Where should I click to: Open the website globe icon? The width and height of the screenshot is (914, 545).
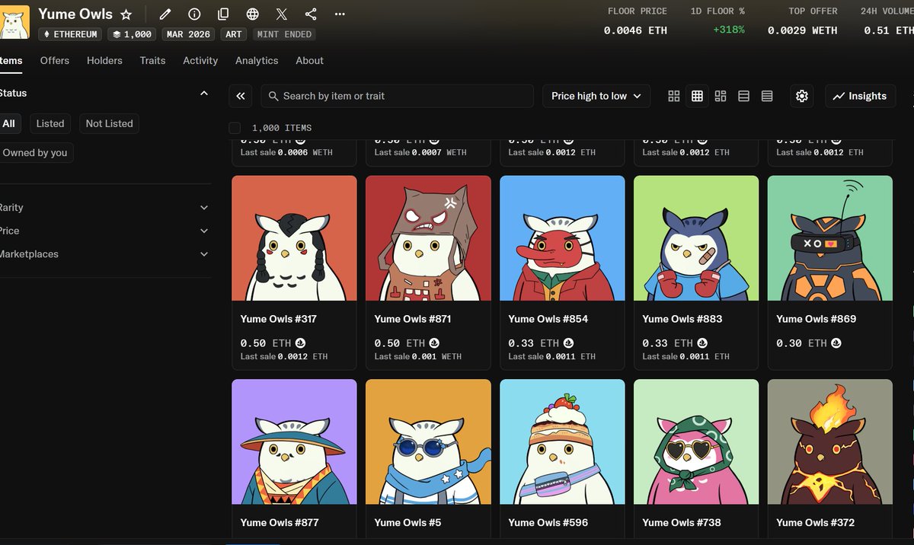coord(253,14)
